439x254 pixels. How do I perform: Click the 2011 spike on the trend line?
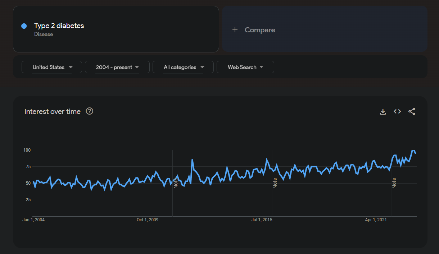193,160
